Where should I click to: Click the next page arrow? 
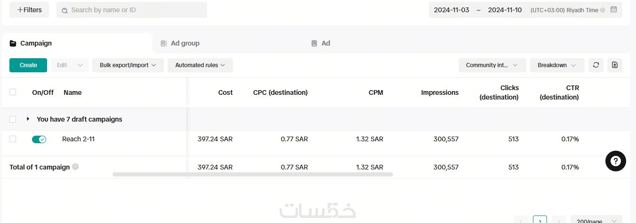558,221
